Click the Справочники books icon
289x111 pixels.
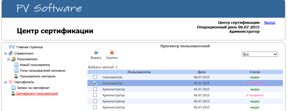(x=11, y=53)
